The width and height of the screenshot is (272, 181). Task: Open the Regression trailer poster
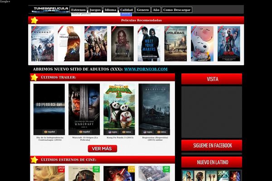click(154, 106)
